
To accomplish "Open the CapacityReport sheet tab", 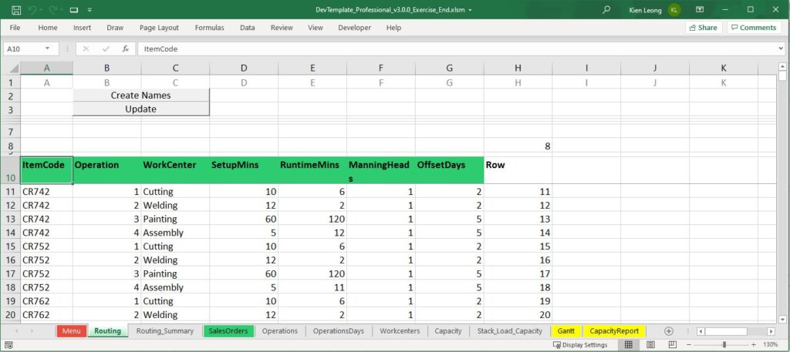I will click(x=613, y=331).
